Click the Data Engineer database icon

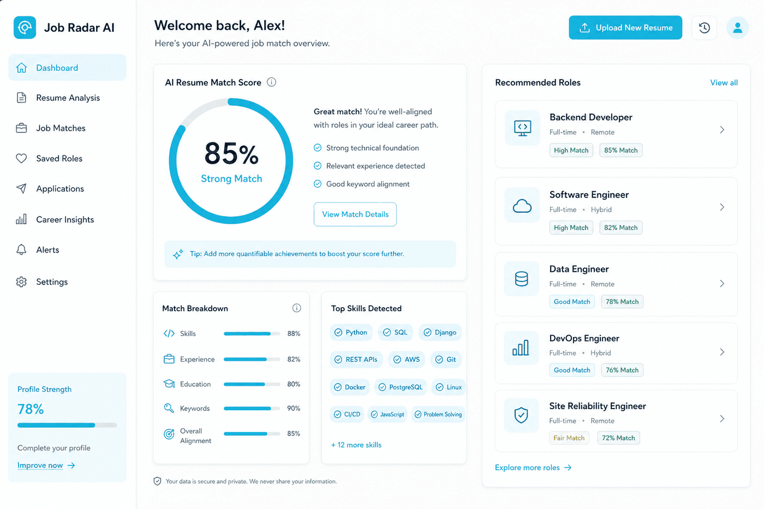(522, 279)
